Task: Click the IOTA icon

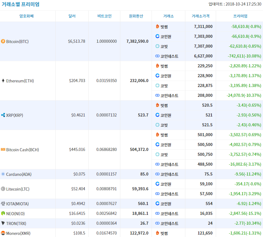Action: (x=3, y=203)
